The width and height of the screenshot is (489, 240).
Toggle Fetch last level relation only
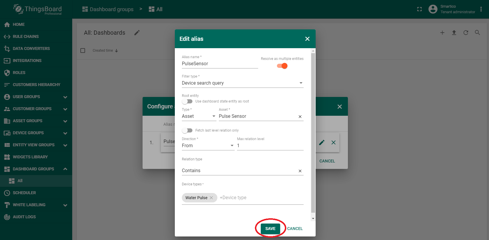pos(187,130)
